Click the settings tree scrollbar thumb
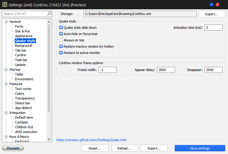The width and height of the screenshot is (228, 154). point(49,68)
